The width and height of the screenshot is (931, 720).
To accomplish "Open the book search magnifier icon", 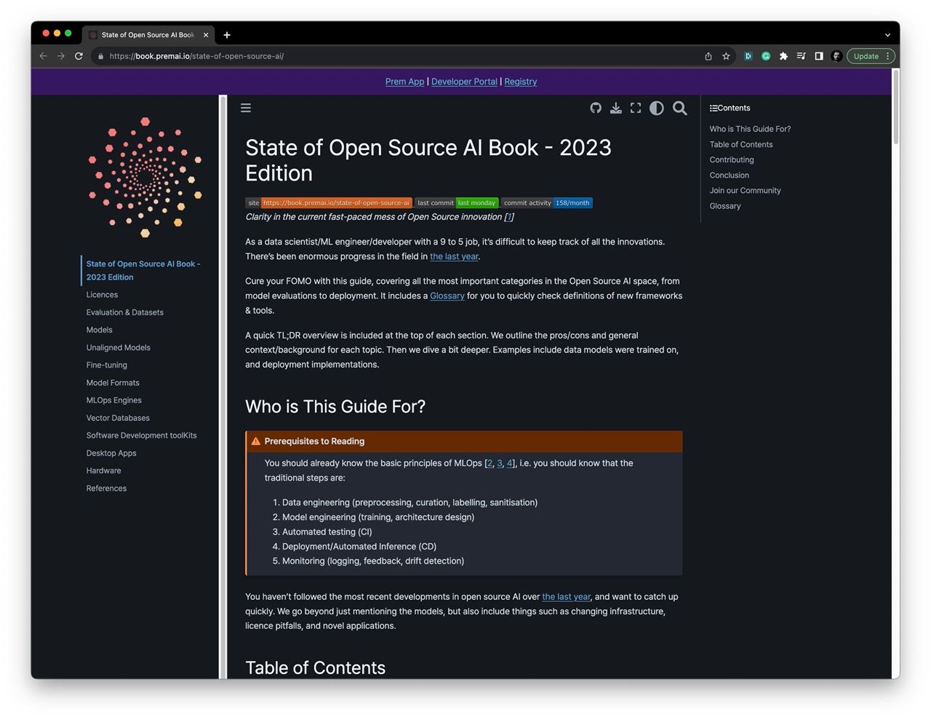I will coord(679,108).
